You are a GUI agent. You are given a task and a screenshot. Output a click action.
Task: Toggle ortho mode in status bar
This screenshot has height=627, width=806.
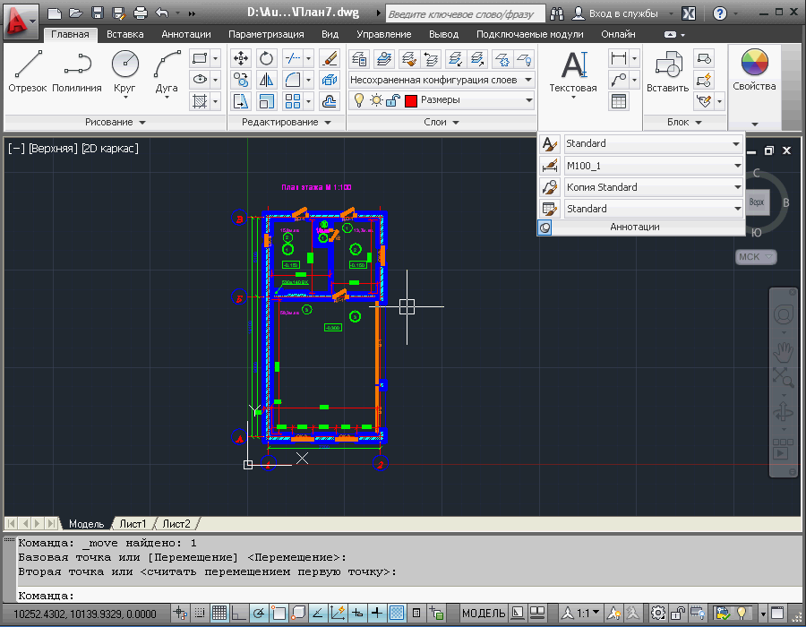point(239,613)
